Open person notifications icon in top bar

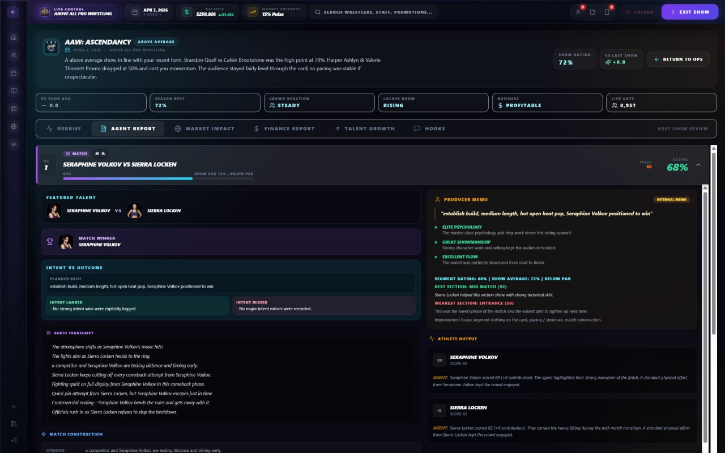(x=578, y=12)
